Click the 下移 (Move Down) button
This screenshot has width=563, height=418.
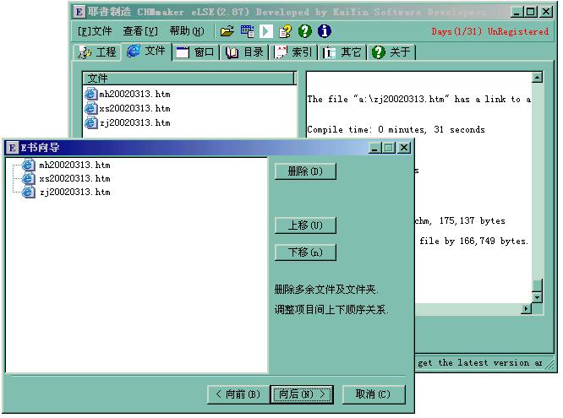point(305,252)
